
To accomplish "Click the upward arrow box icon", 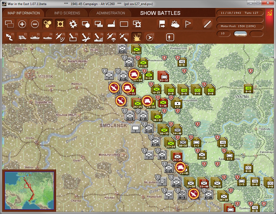I will (170, 37).
